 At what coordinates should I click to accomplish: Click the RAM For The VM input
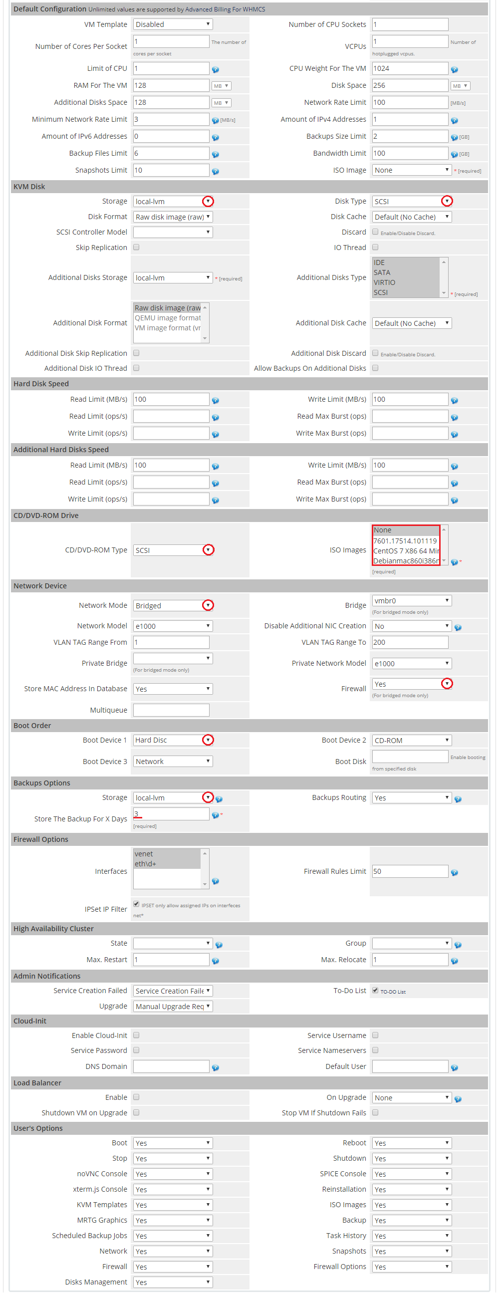click(171, 85)
